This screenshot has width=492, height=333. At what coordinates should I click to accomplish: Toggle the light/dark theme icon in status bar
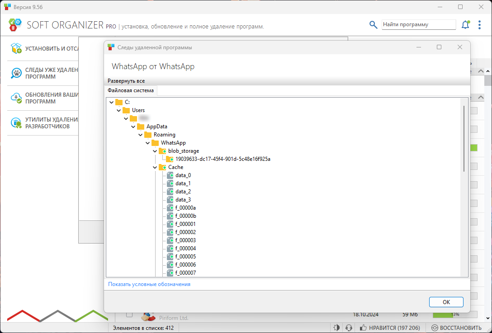coord(336,328)
